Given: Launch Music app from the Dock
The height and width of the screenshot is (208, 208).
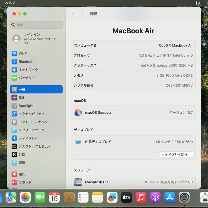Looking at the screenshot, I should [141, 197].
